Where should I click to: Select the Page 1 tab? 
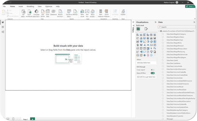(x=25, y=119)
